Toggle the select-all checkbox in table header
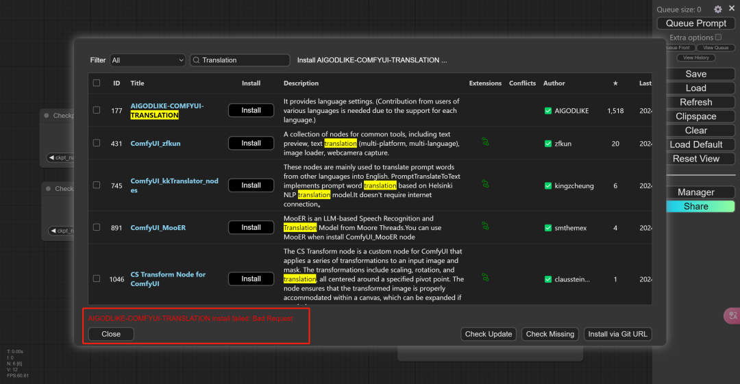This screenshot has width=740, height=384. [x=97, y=83]
